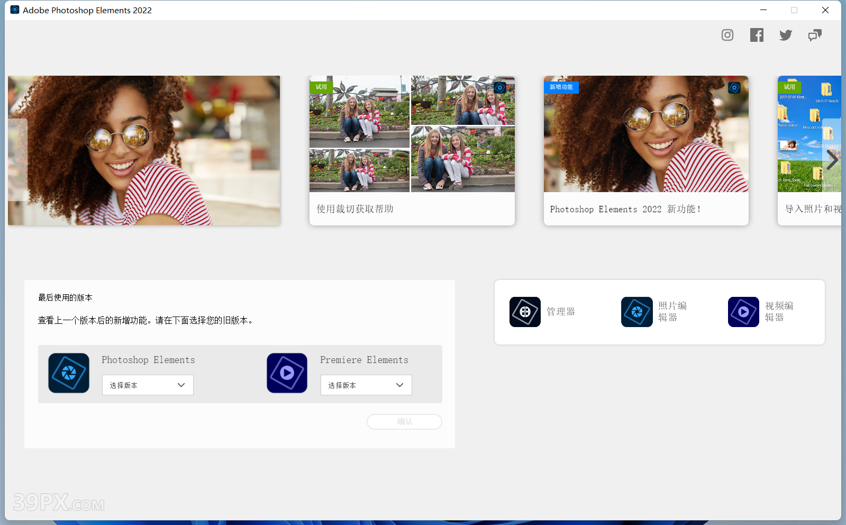Click the sync badge on the crop help card
The height and width of the screenshot is (525, 846).
[499, 88]
